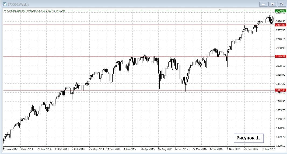Click the 18 Jun 2017 date on time axis
This screenshot has height=154, width=287.
click(268, 149)
